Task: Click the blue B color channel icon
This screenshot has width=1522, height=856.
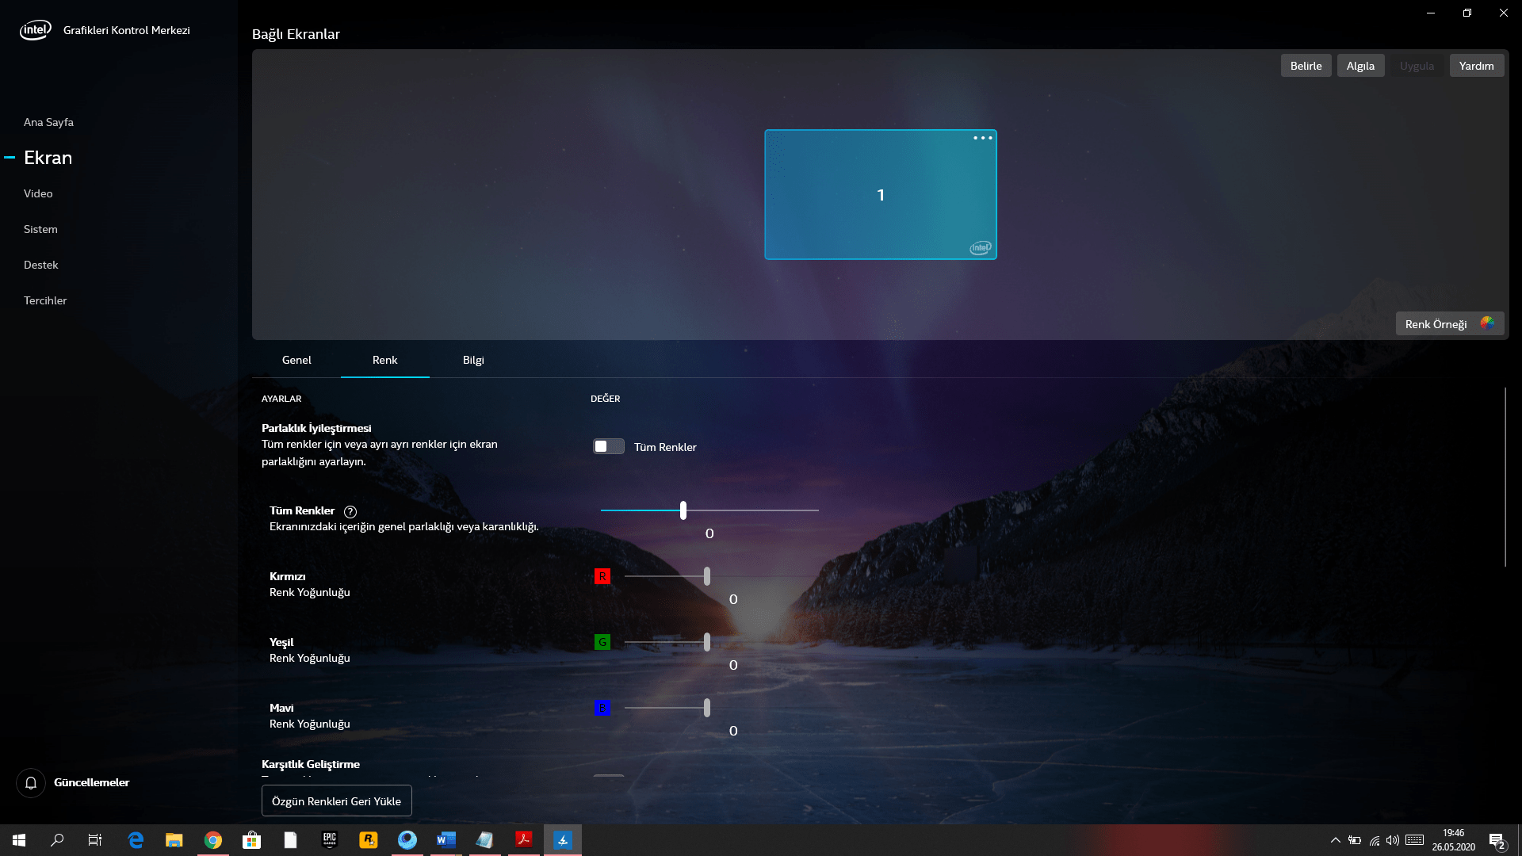Action: 602,709
